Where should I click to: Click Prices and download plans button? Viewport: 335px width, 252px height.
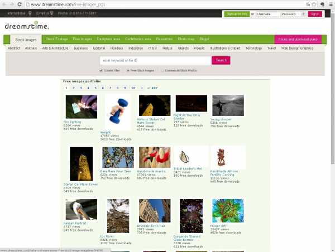(x=298, y=39)
